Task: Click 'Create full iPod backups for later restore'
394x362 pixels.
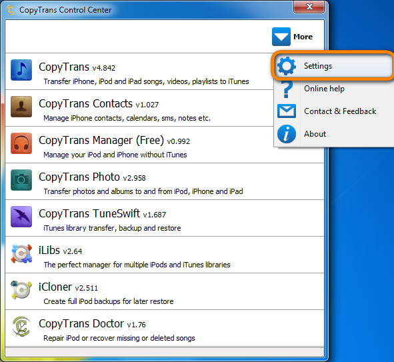Action: [109, 301]
